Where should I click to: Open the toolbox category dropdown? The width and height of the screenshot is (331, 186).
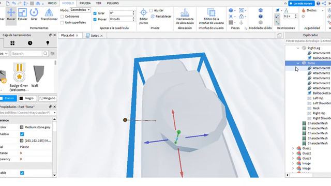click(x=4, y=54)
